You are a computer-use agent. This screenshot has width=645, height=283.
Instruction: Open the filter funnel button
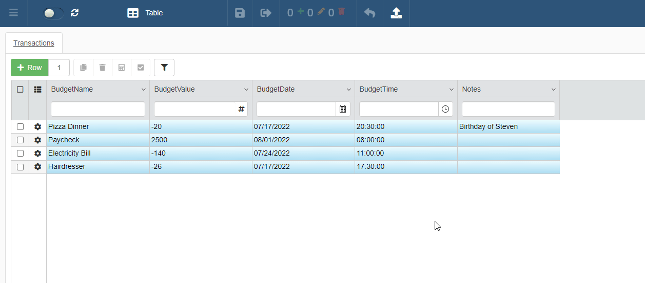(164, 68)
